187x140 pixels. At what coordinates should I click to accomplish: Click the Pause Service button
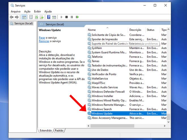tap(72, 17)
